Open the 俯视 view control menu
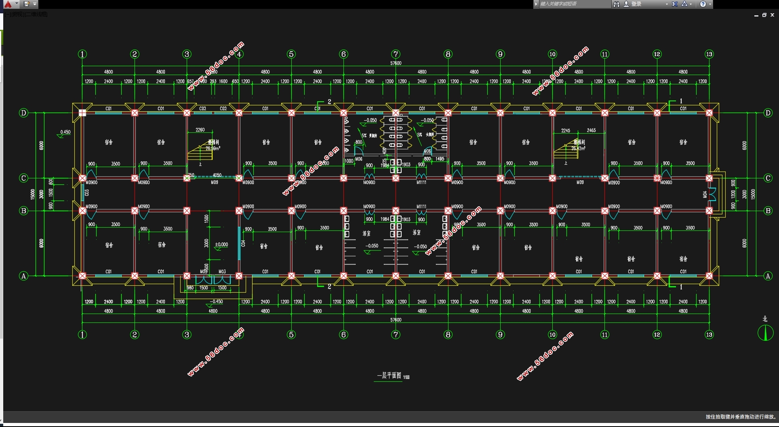779x427 pixels. [x=19, y=15]
